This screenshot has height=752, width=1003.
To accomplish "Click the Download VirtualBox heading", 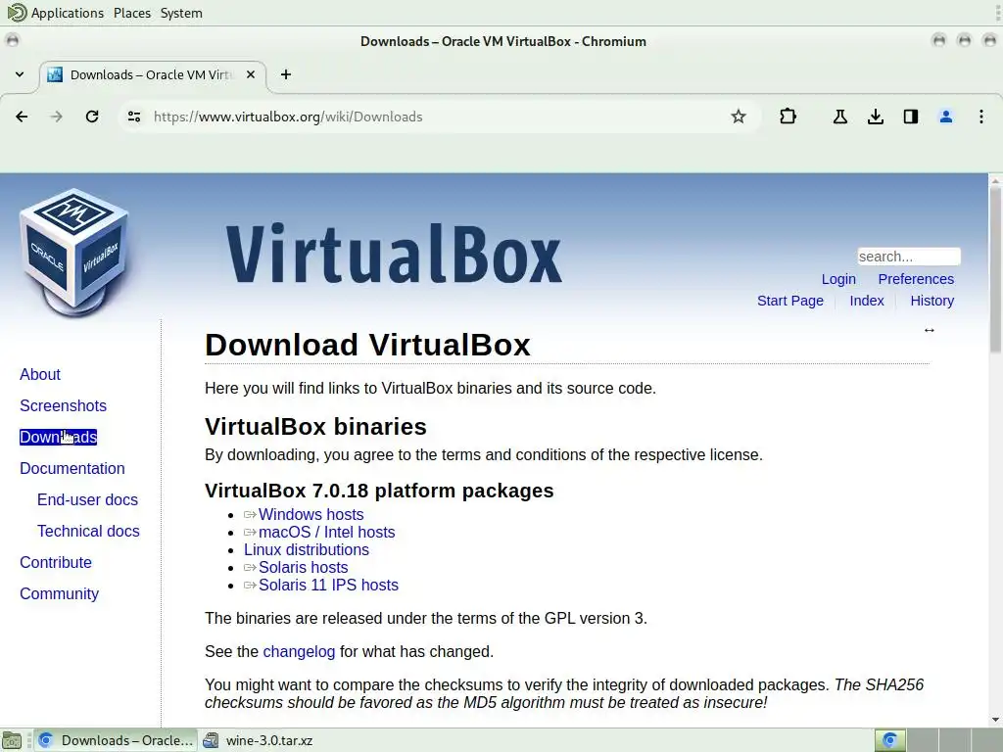I will pos(368,345).
